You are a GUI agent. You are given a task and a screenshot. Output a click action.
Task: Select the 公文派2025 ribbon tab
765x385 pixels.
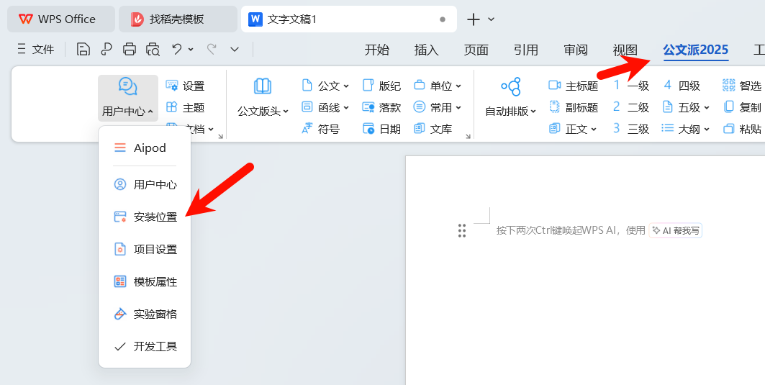point(696,50)
